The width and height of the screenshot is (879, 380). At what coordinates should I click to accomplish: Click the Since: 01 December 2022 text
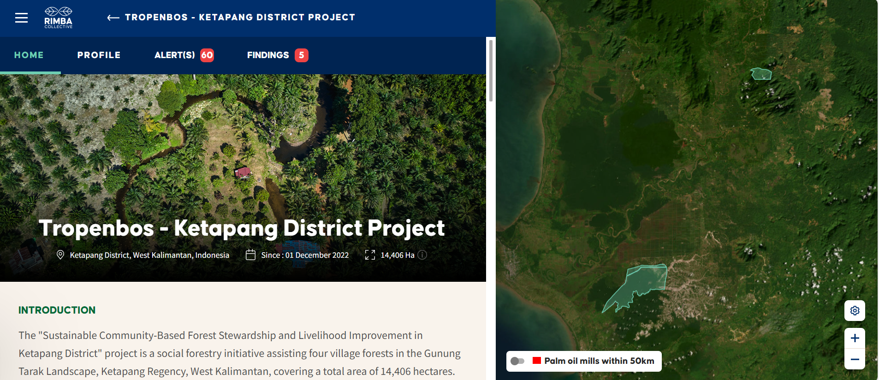[x=305, y=255]
